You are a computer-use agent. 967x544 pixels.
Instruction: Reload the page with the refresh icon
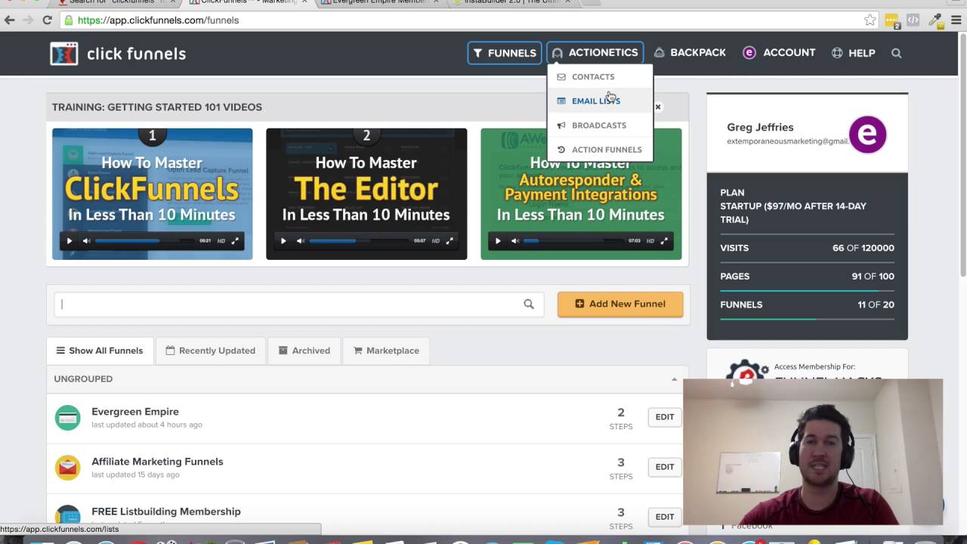pyautogui.click(x=47, y=20)
